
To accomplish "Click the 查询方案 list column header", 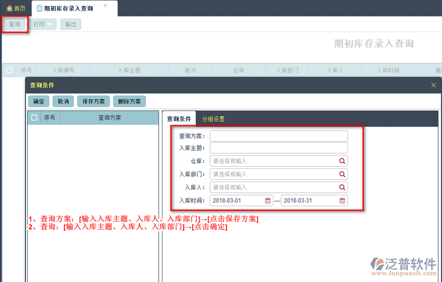I will [109, 118].
